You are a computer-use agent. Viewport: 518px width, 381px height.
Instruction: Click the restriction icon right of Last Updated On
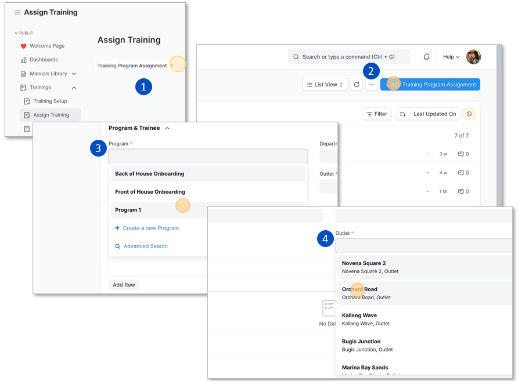468,114
